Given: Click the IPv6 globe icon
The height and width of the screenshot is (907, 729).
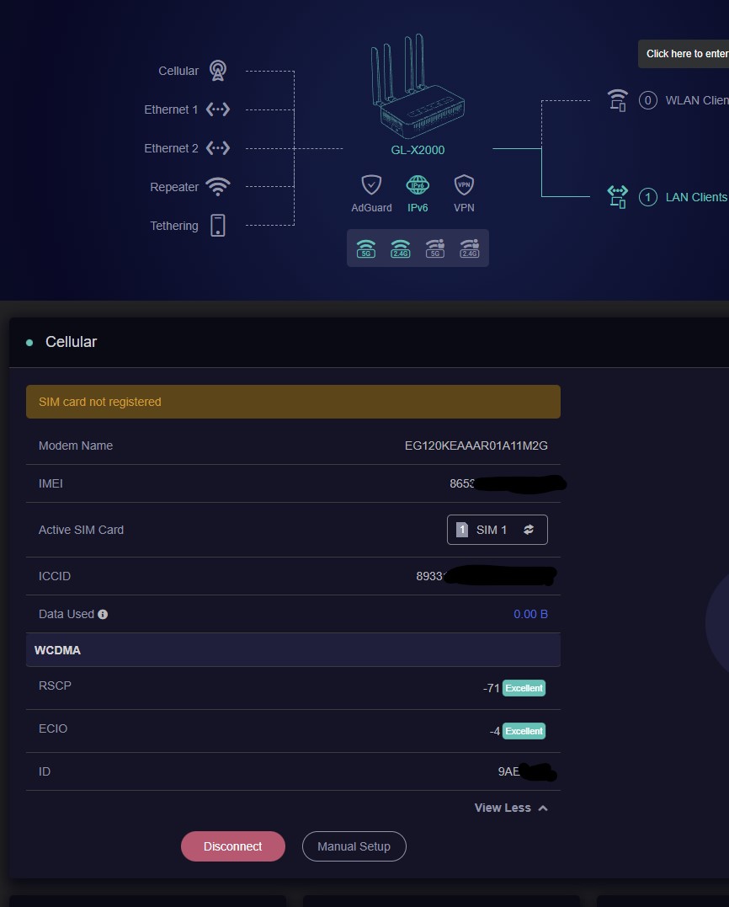Looking at the screenshot, I should click(x=418, y=185).
